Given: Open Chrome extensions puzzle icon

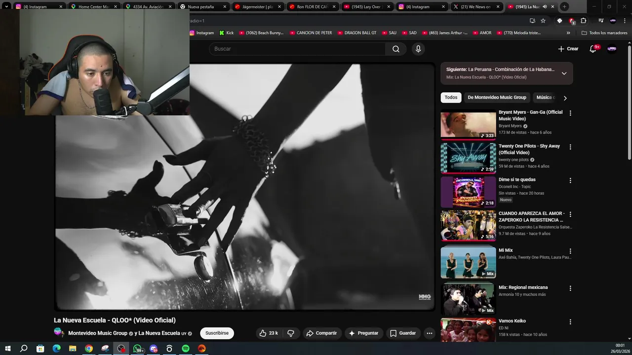Looking at the screenshot, I should pyautogui.click(x=584, y=21).
